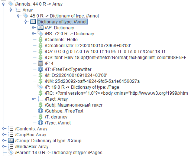The image size is (188, 156).
Task: Expand the /Rect Array entry
Action: pos(33,99)
